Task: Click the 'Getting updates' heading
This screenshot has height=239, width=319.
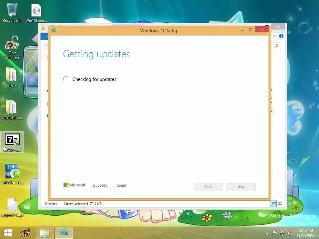Action: coord(97,54)
